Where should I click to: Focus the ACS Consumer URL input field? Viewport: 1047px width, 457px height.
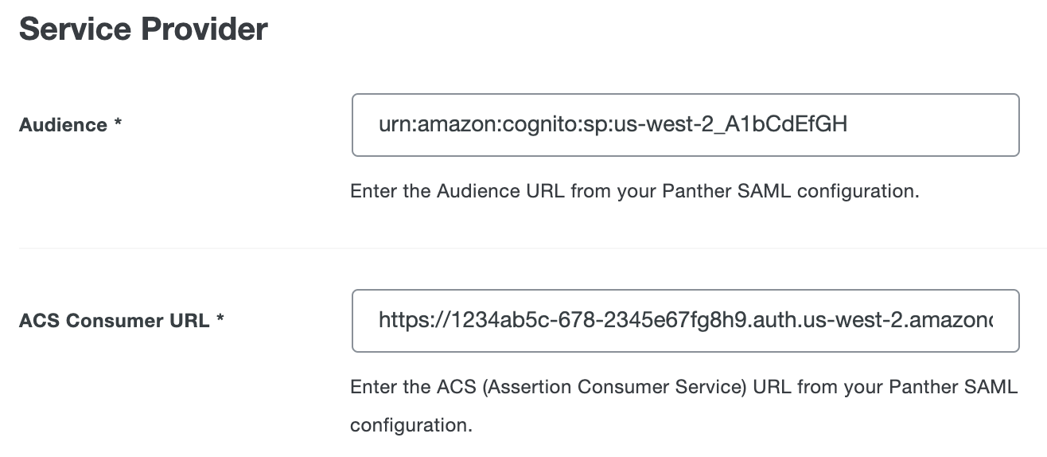point(684,321)
